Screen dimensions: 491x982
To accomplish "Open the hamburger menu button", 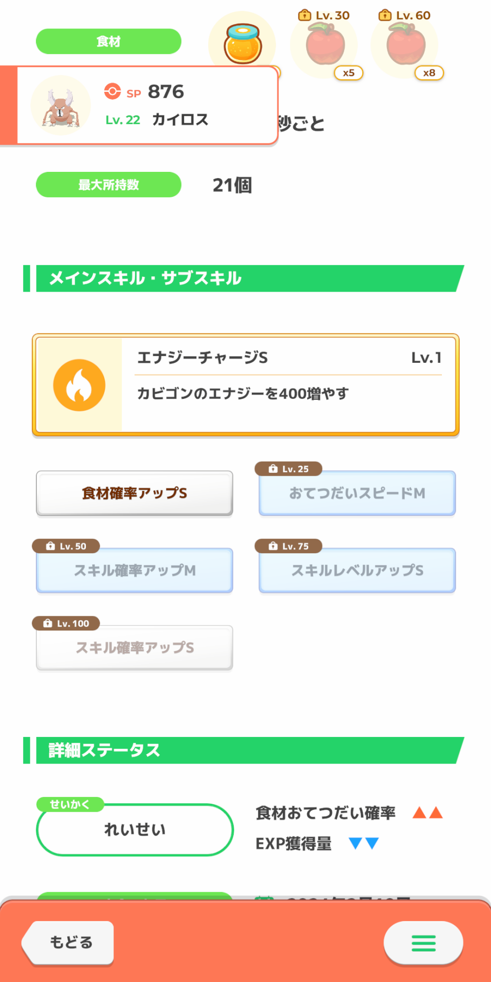I will (x=423, y=943).
